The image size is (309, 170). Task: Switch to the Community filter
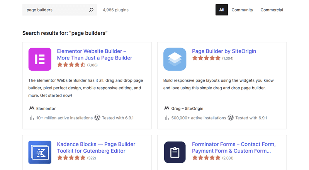(242, 10)
